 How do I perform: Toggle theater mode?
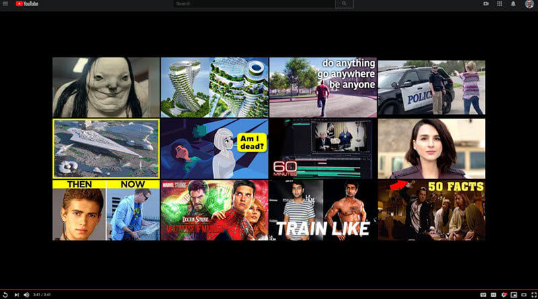click(524, 295)
